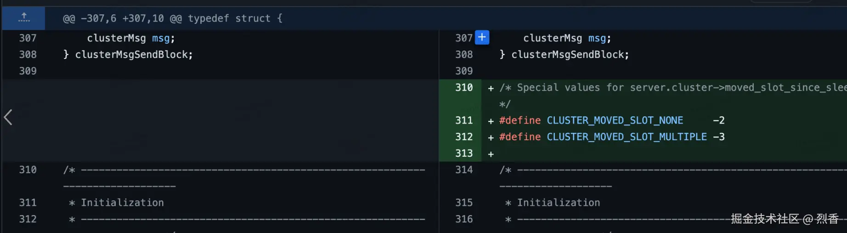Viewport: 847px width, 233px height.
Task: Select added line number 311 on the right
Action: 463,120
